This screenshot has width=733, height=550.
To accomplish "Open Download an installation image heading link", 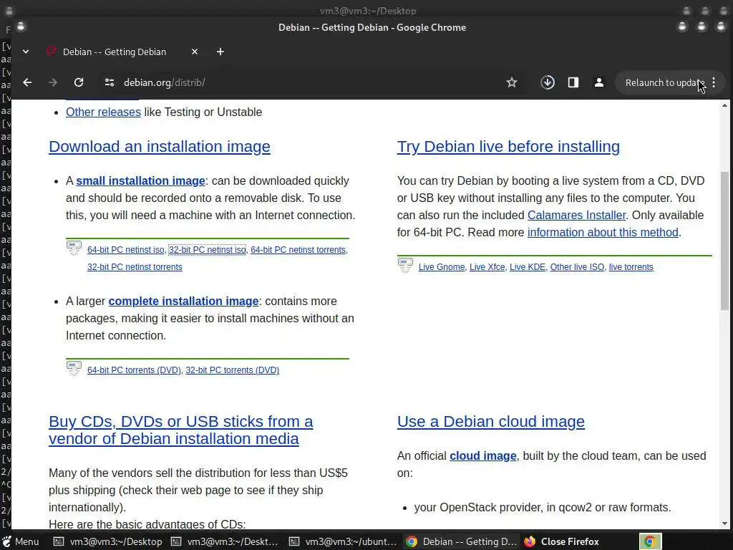I will 160,147.
